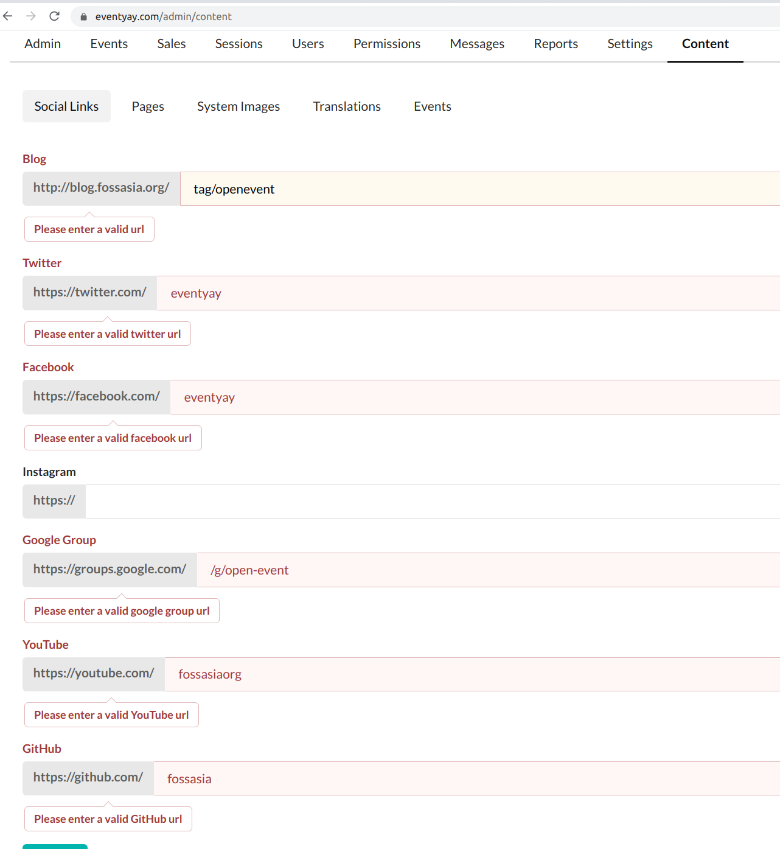Open the Events tab below Content
The height and width of the screenshot is (849, 780).
[432, 106]
